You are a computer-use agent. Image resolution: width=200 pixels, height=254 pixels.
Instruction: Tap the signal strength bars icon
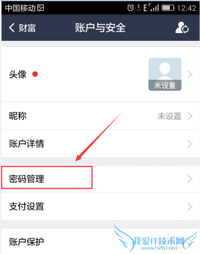click(x=155, y=8)
